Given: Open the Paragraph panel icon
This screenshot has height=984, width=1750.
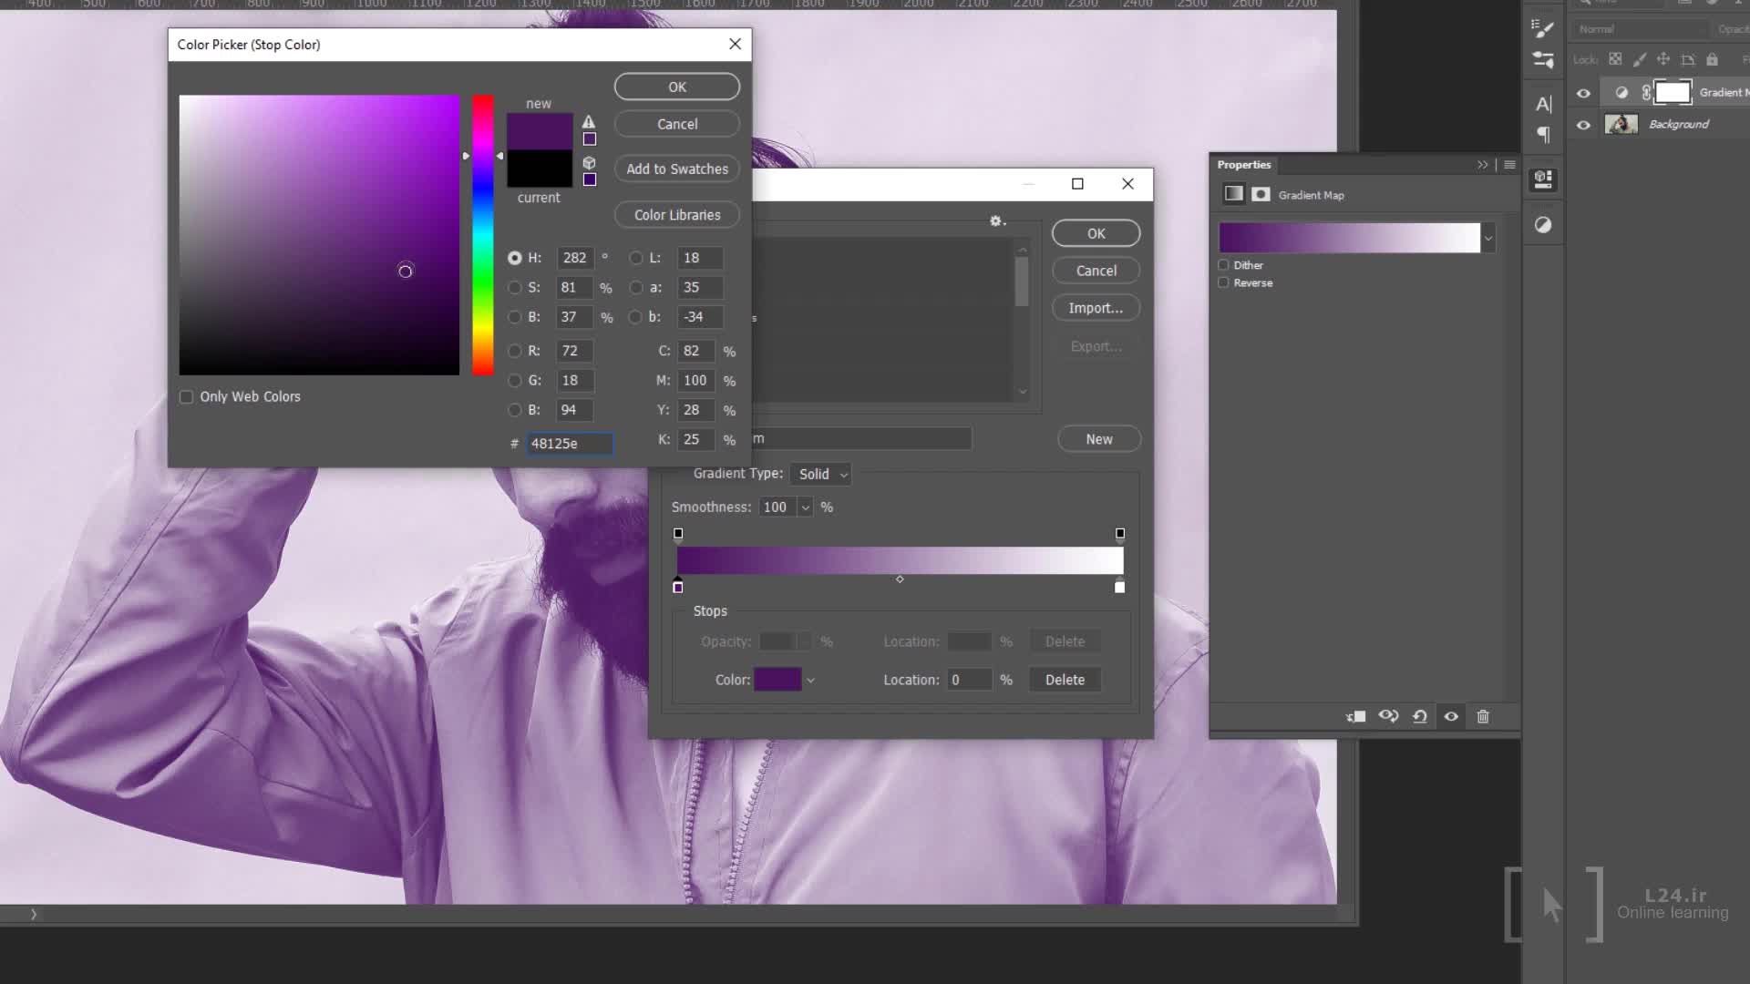Looking at the screenshot, I should [1543, 135].
